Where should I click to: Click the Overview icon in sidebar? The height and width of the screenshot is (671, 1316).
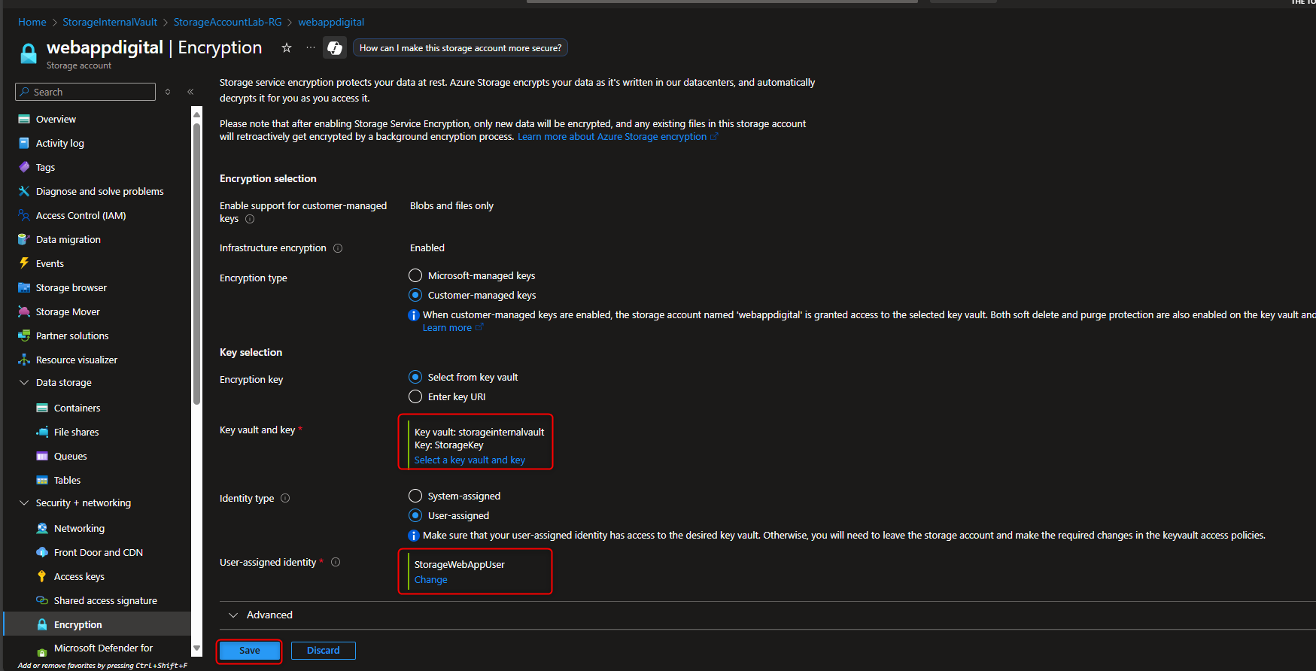(24, 119)
